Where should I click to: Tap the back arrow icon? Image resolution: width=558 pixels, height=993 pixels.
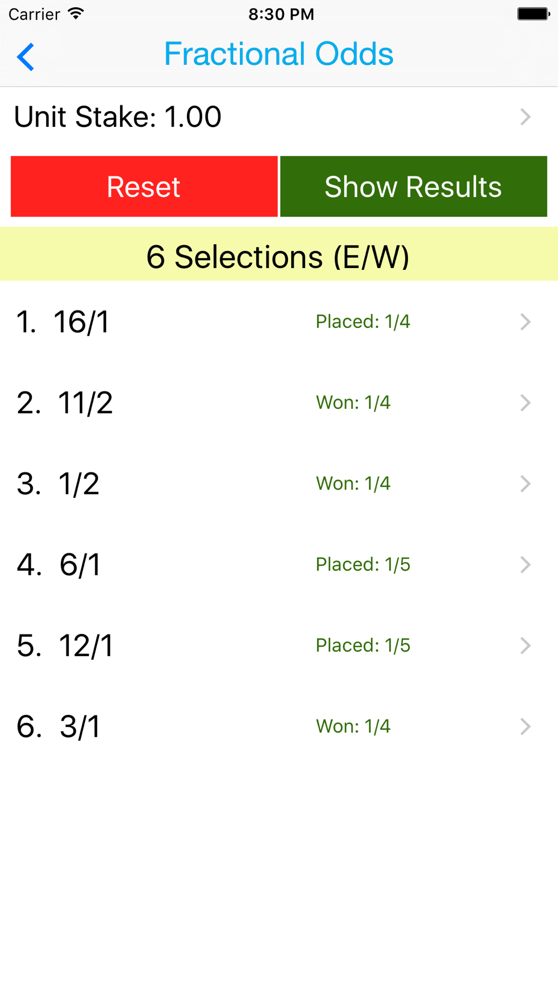(x=26, y=56)
